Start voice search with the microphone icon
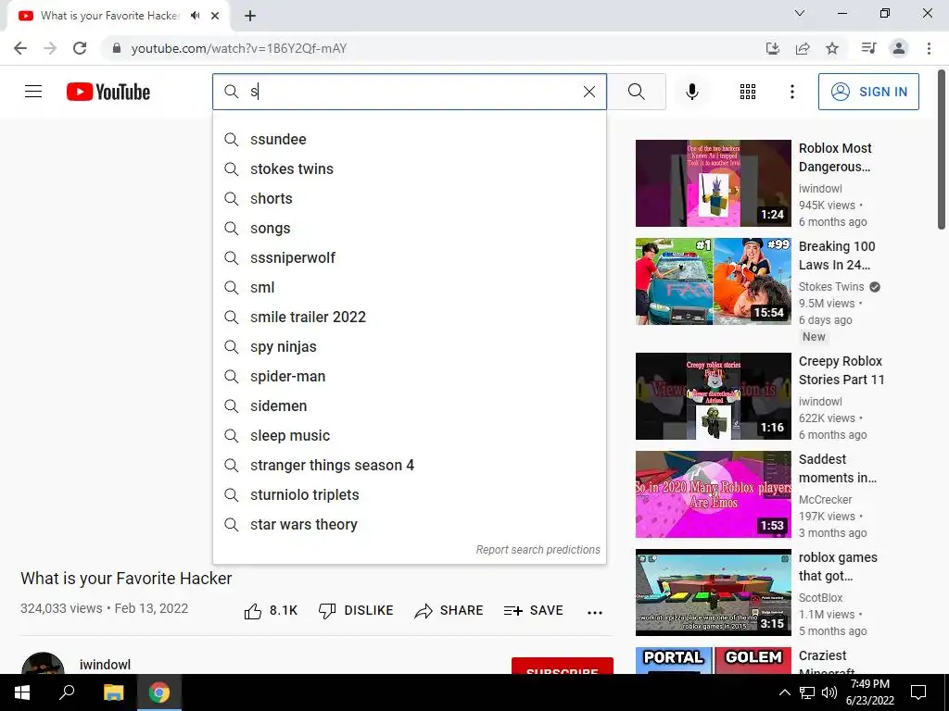Image resolution: width=949 pixels, height=711 pixels. tap(691, 92)
